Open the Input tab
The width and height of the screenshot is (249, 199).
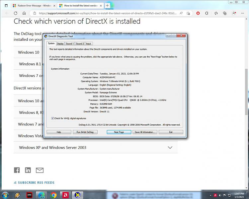(x=88, y=44)
